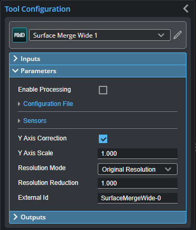This screenshot has width=196, height=230.
Task: Collapse the Tool Configuration panel arrow
Action: (x=186, y=8)
